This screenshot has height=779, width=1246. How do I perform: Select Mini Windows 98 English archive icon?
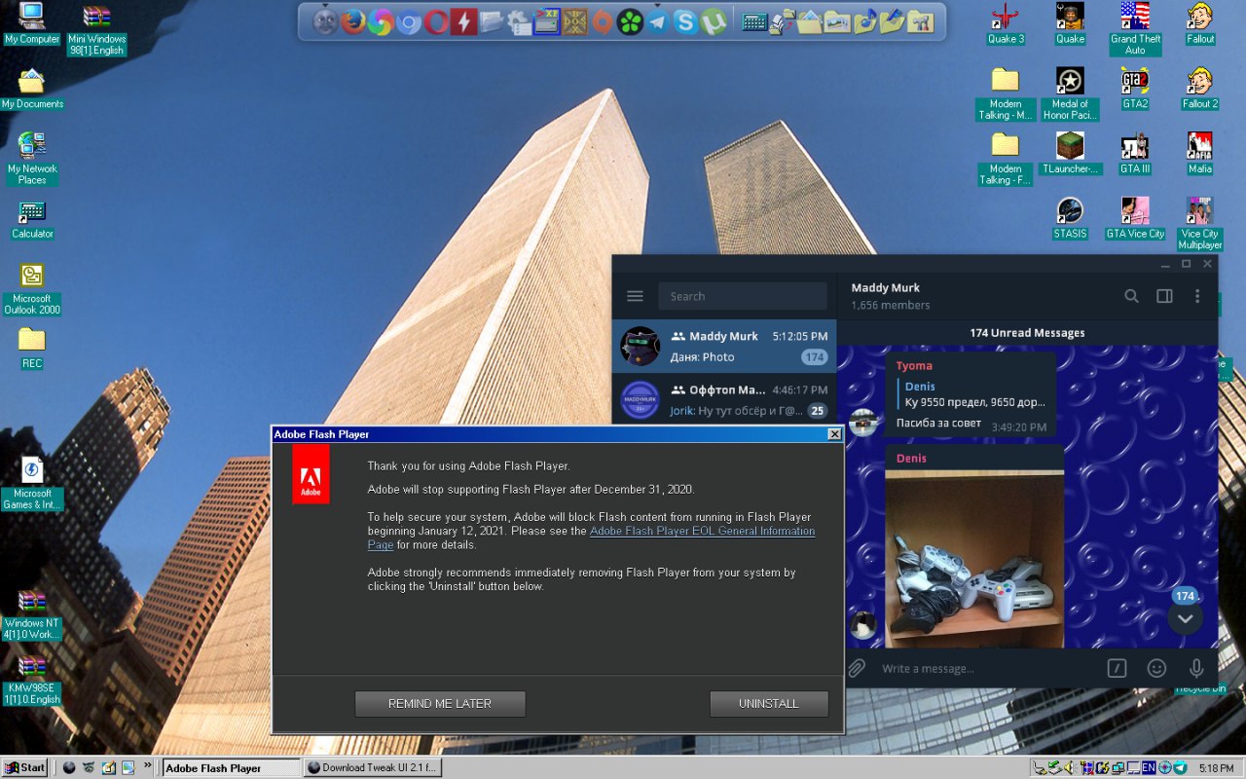click(x=97, y=29)
